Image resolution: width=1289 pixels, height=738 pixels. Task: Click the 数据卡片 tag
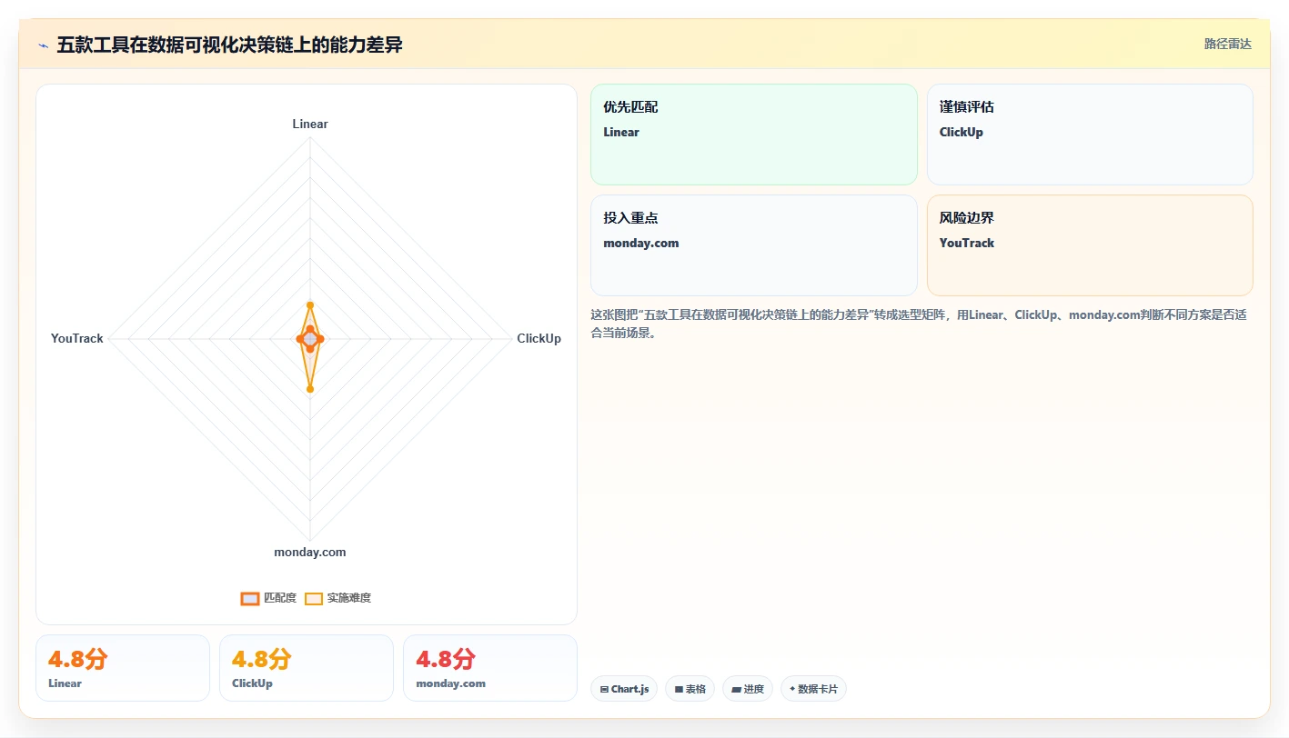pyautogui.click(x=813, y=689)
